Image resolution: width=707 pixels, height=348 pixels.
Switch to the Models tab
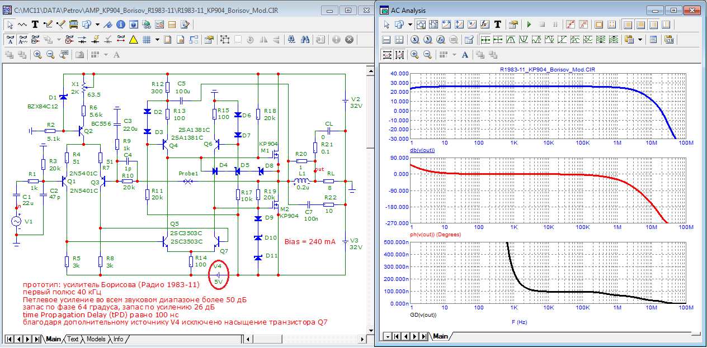click(96, 339)
